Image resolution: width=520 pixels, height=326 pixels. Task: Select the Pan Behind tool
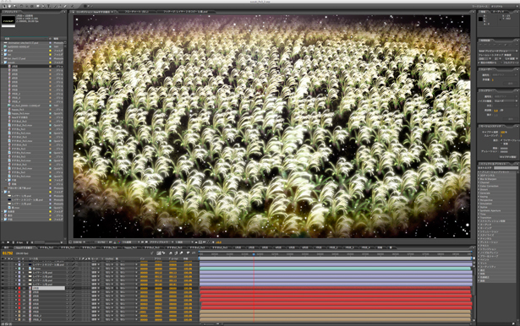tap(32, 6)
